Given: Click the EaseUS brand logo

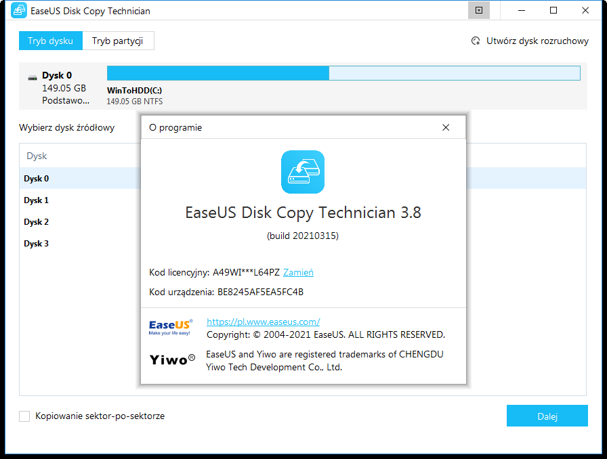Looking at the screenshot, I should point(171,327).
